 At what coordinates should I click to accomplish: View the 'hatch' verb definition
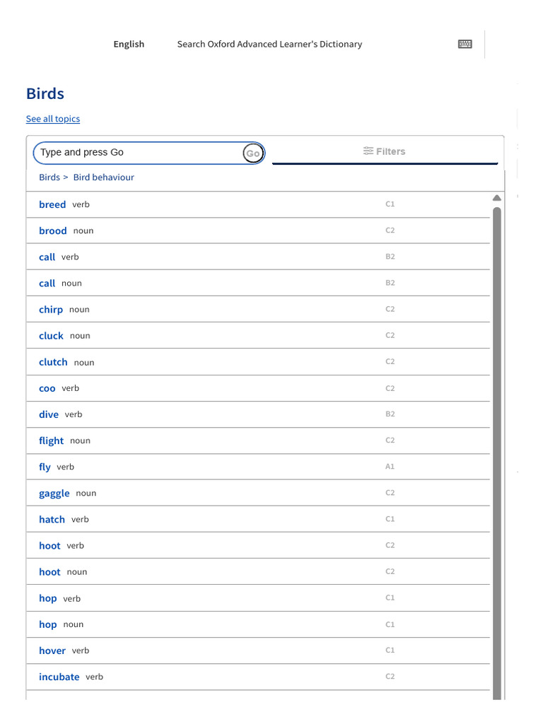tap(52, 520)
